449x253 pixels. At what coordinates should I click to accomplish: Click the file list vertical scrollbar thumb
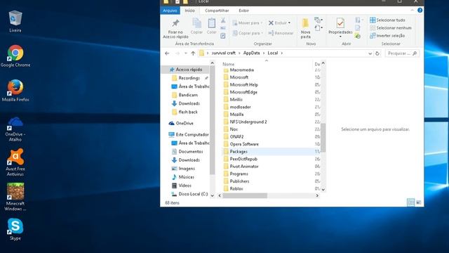[323, 138]
